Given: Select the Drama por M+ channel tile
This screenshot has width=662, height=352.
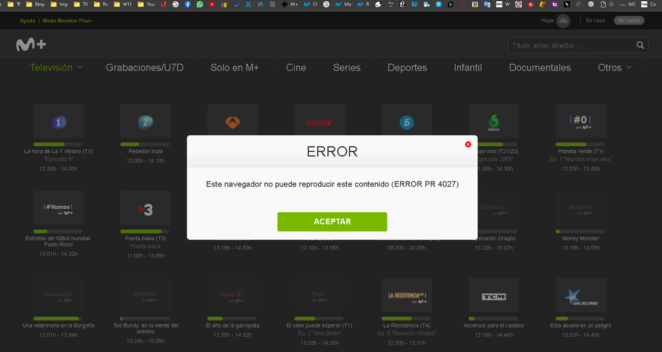Looking at the screenshot, I should point(145,295).
